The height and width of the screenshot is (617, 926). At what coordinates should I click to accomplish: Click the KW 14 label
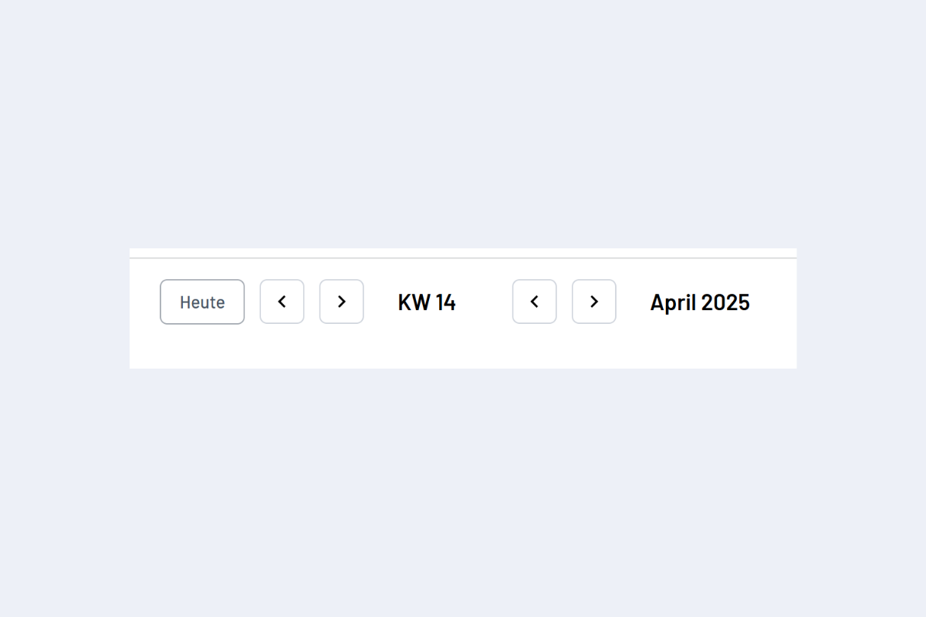click(x=427, y=302)
